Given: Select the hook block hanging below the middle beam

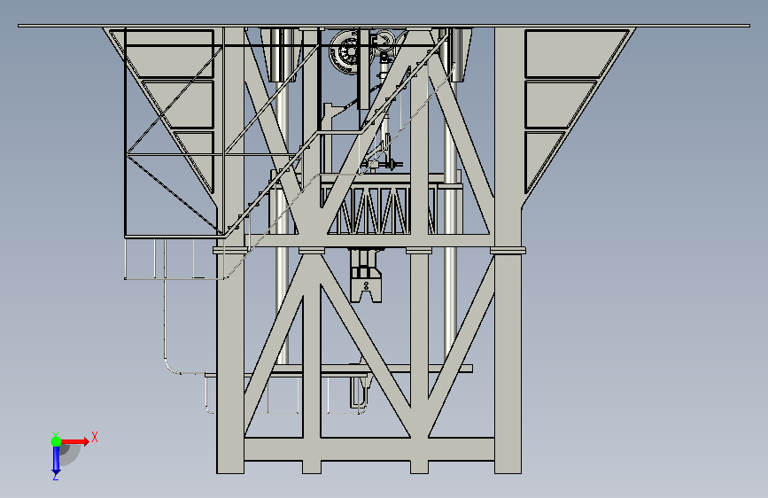Looking at the screenshot, I should [366, 276].
